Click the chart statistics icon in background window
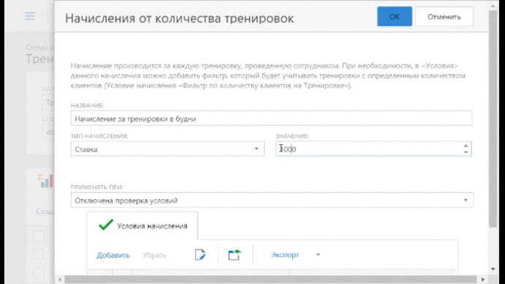The width and height of the screenshot is (505, 284). click(45, 181)
